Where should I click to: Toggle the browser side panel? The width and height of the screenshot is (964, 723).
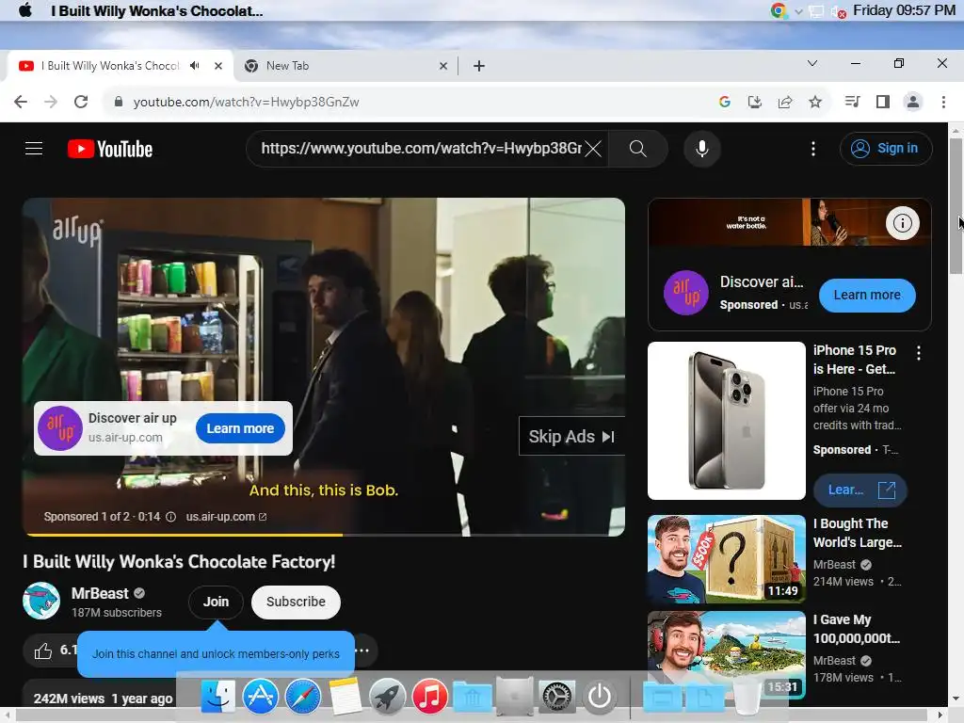click(x=883, y=102)
